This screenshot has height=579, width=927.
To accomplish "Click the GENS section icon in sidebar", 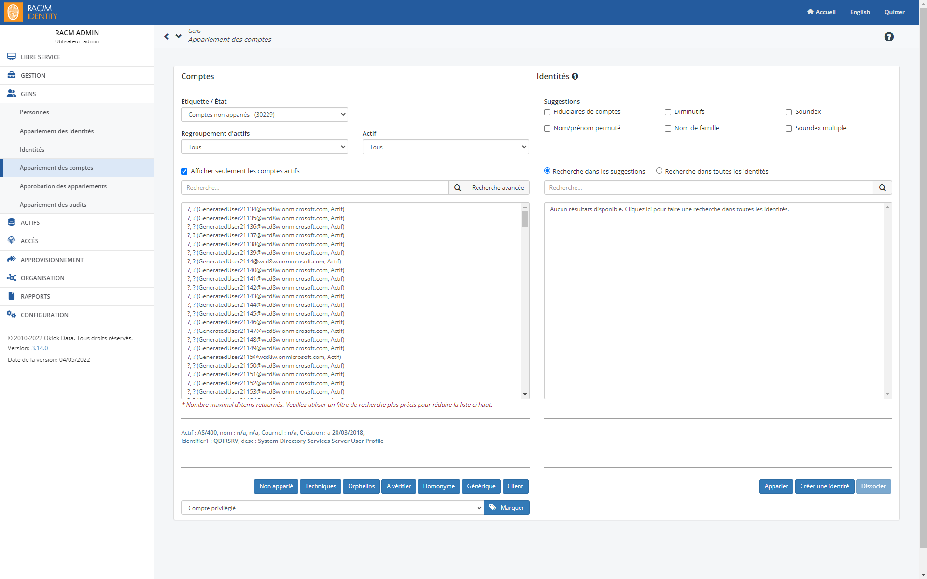I will [x=12, y=94].
